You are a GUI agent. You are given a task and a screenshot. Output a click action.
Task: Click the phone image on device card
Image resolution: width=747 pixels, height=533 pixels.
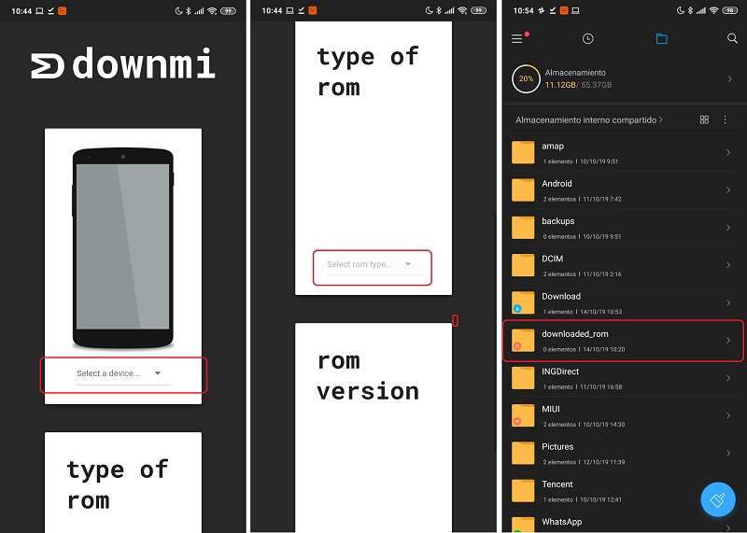123,248
